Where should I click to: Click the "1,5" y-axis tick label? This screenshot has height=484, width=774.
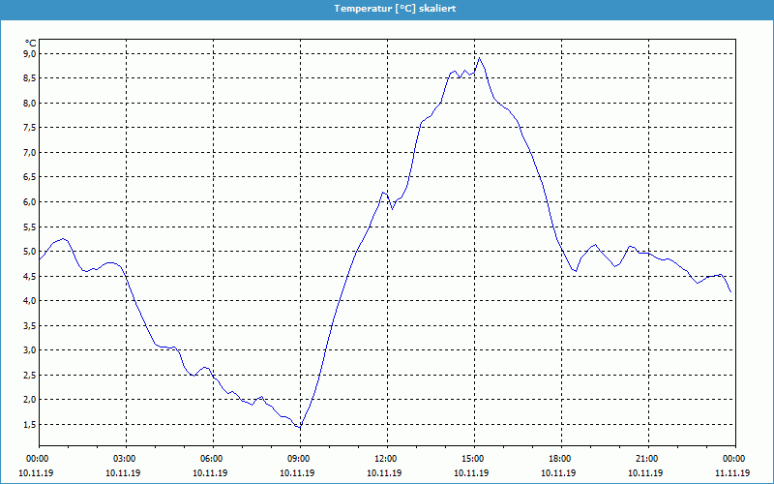[30, 424]
